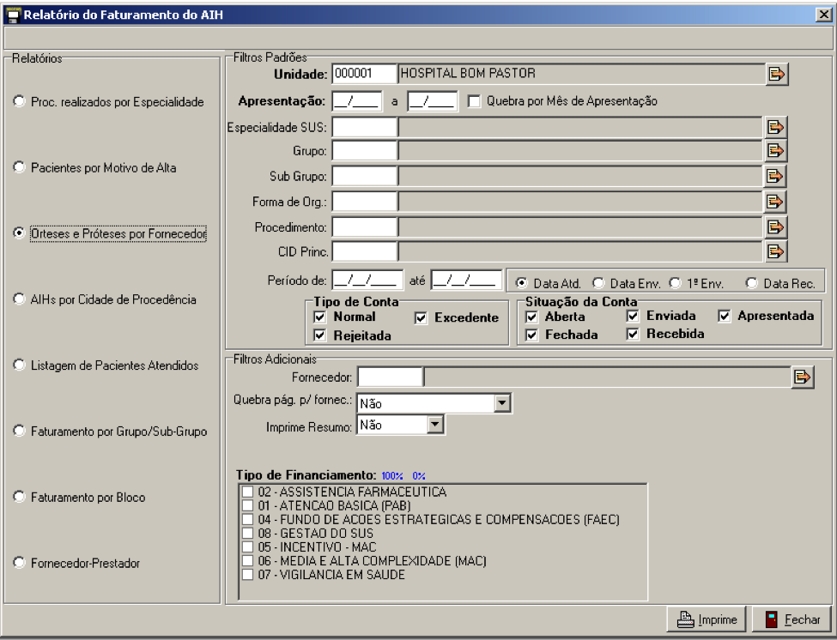Choose the Data Env. radio option
Screen dimensions: 837x640
coord(598,281)
